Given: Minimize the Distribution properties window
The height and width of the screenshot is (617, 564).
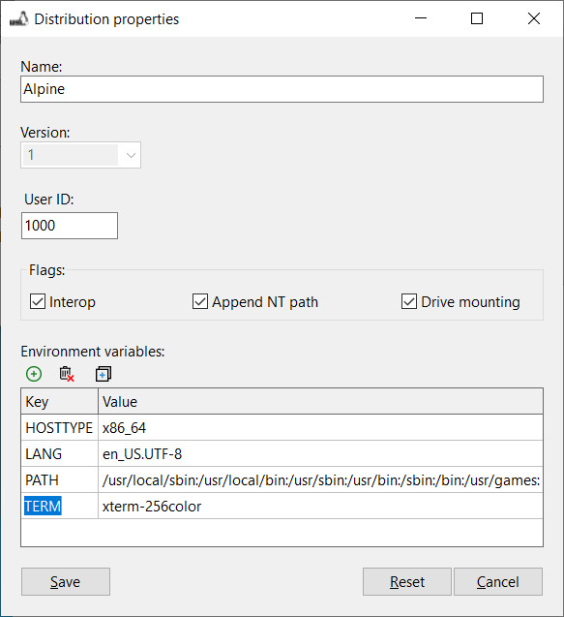Looking at the screenshot, I should click(421, 18).
